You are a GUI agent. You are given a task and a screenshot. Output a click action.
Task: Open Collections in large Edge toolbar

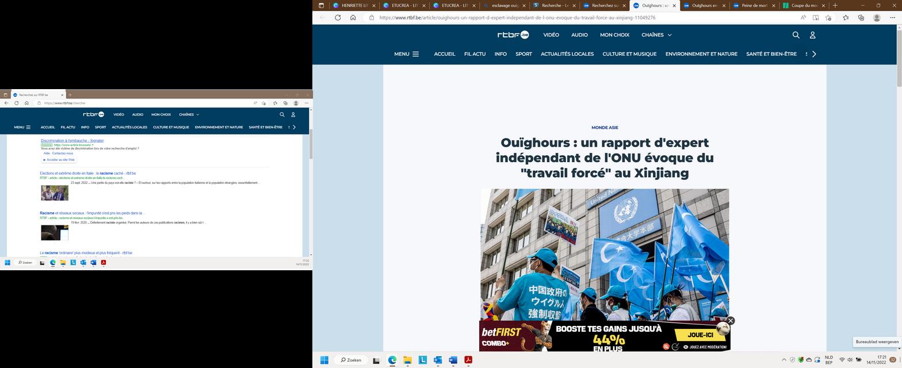(x=861, y=18)
